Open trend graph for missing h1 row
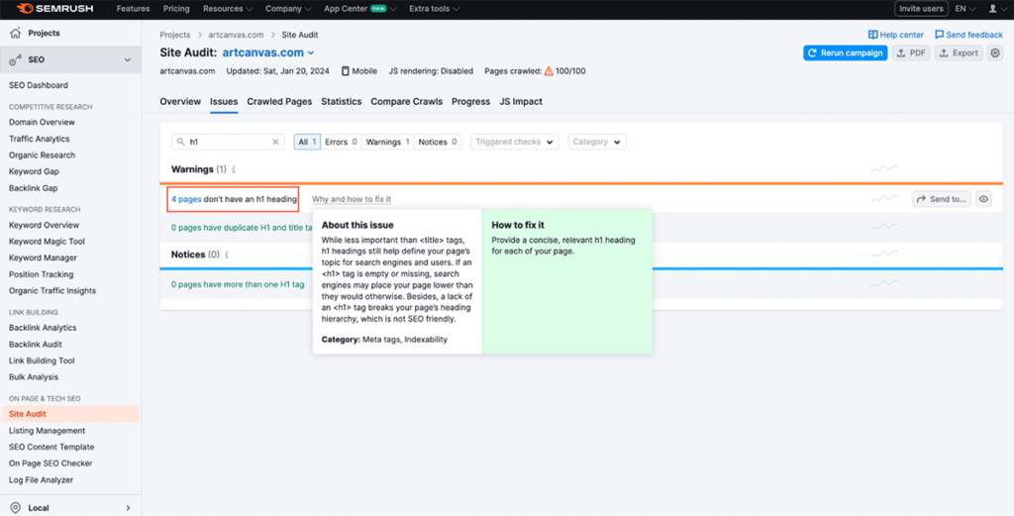Viewport: 1014px width, 516px height. tap(884, 198)
